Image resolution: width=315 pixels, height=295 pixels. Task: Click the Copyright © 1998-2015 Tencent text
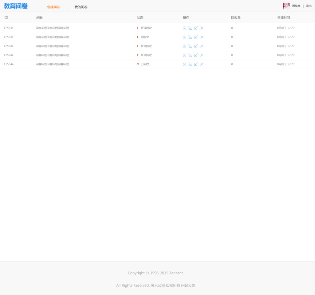coord(156,273)
